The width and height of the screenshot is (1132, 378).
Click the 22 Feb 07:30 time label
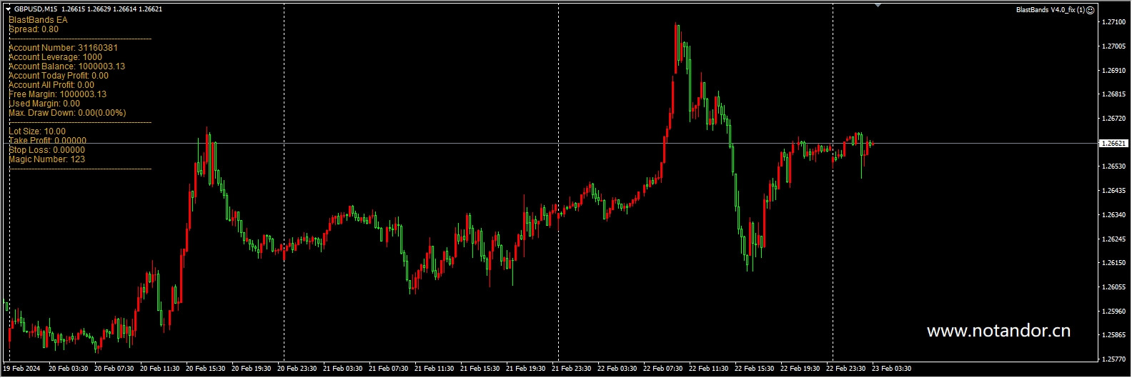click(x=663, y=369)
